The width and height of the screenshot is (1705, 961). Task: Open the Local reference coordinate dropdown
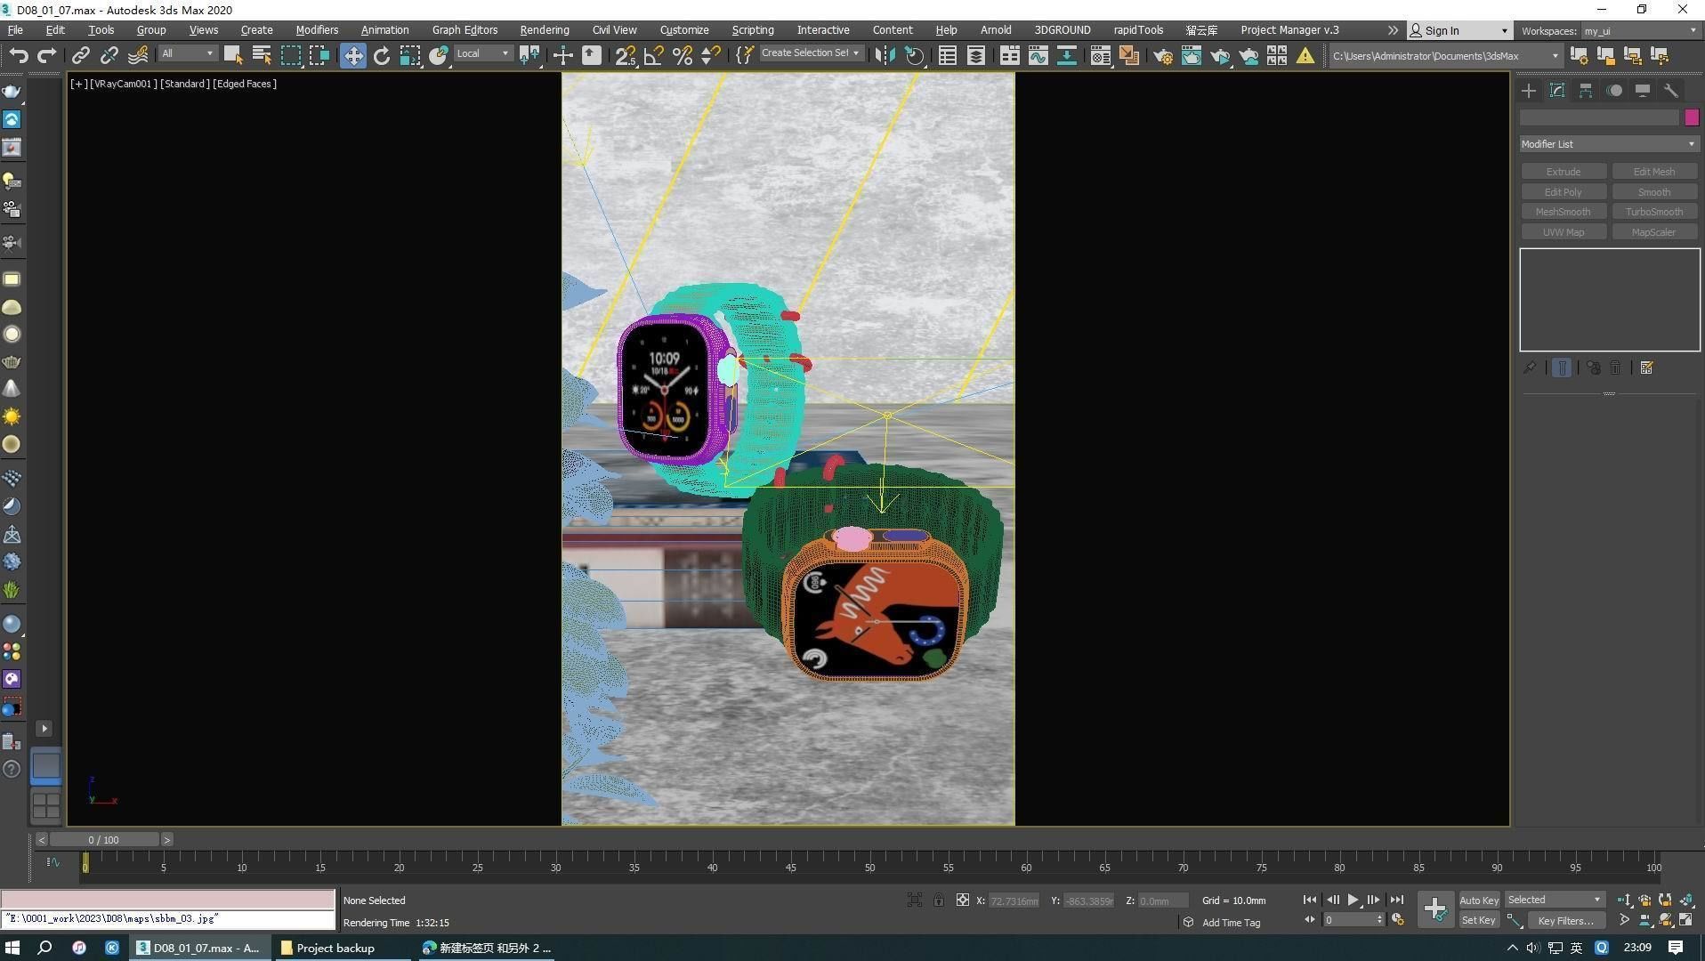point(482,54)
